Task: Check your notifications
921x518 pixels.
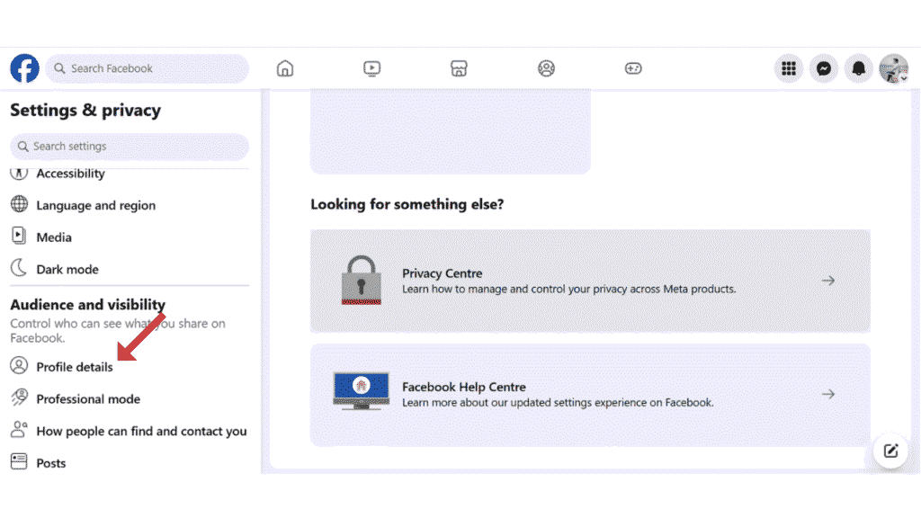Action: pyautogui.click(x=858, y=67)
